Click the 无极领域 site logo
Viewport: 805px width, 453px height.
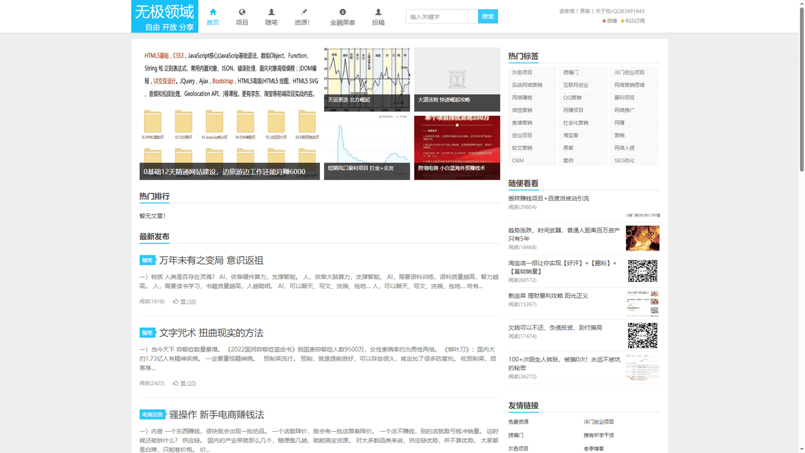coord(164,16)
